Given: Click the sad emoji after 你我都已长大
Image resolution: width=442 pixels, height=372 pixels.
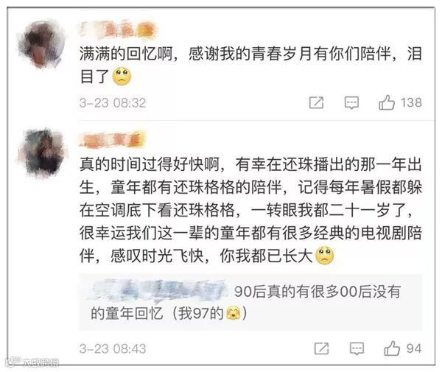Looking at the screenshot, I should click(x=325, y=256).
